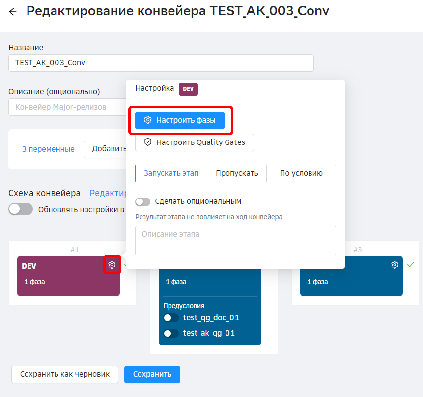Select the 'Запускать этап' tab

tap(171, 173)
